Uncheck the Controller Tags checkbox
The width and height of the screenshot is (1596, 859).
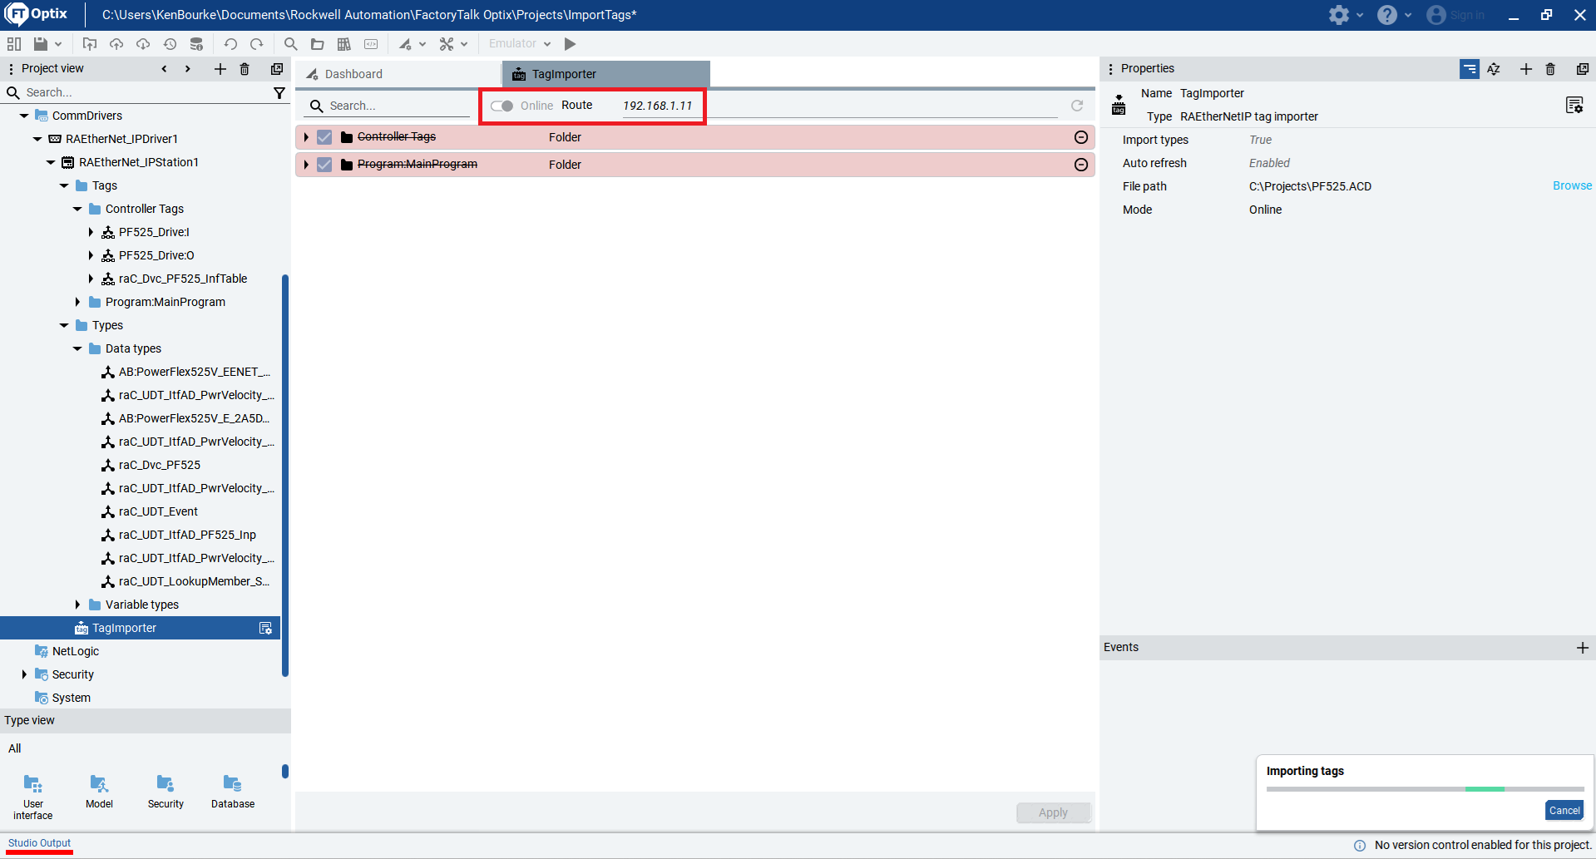tap(324, 137)
